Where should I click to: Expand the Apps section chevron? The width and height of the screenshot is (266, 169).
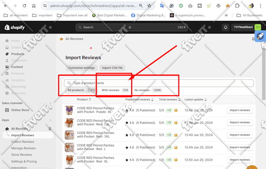click(50, 120)
